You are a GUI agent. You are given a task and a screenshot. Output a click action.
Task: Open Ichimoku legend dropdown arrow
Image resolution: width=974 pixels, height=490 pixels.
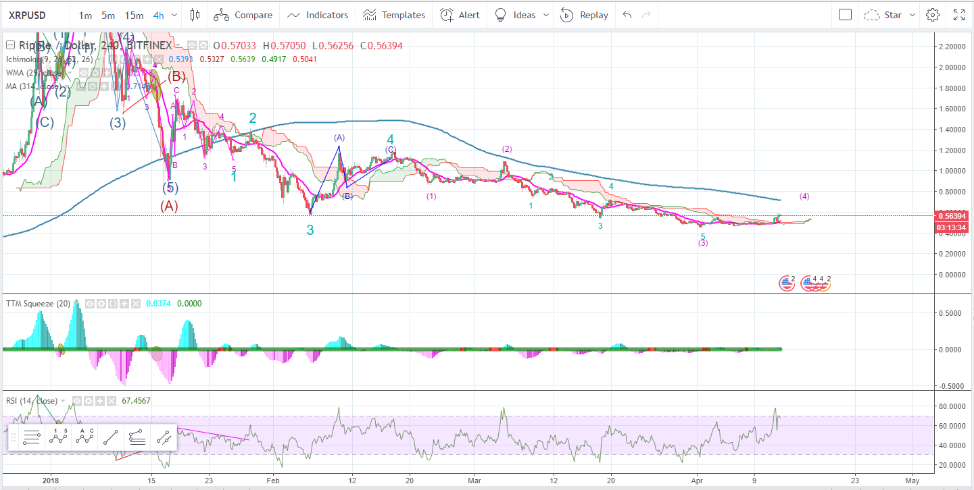[x=99, y=59]
